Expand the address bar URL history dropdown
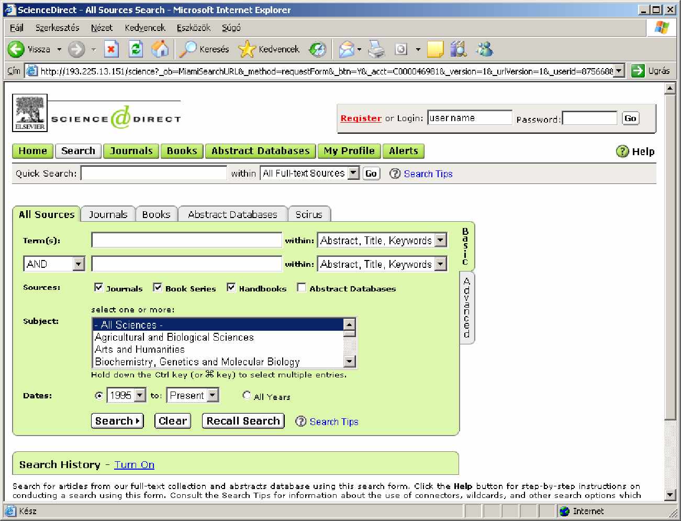The image size is (681, 521). tap(619, 71)
